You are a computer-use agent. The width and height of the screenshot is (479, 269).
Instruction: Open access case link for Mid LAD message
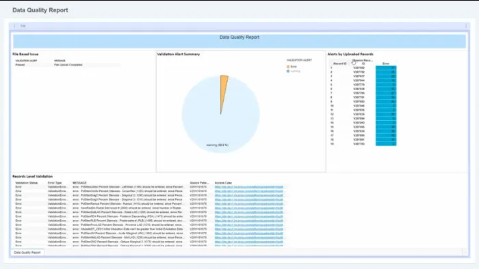click(249, 238)
